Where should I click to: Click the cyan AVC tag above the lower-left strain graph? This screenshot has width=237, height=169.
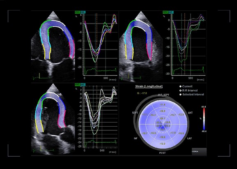(x=83, y=84)
